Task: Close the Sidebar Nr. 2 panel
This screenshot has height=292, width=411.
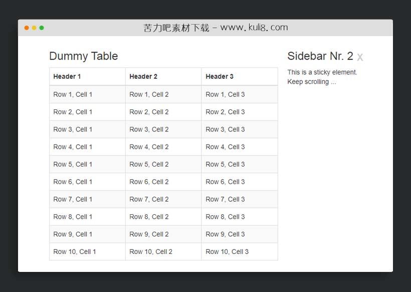Action: [x=360, y=57]
